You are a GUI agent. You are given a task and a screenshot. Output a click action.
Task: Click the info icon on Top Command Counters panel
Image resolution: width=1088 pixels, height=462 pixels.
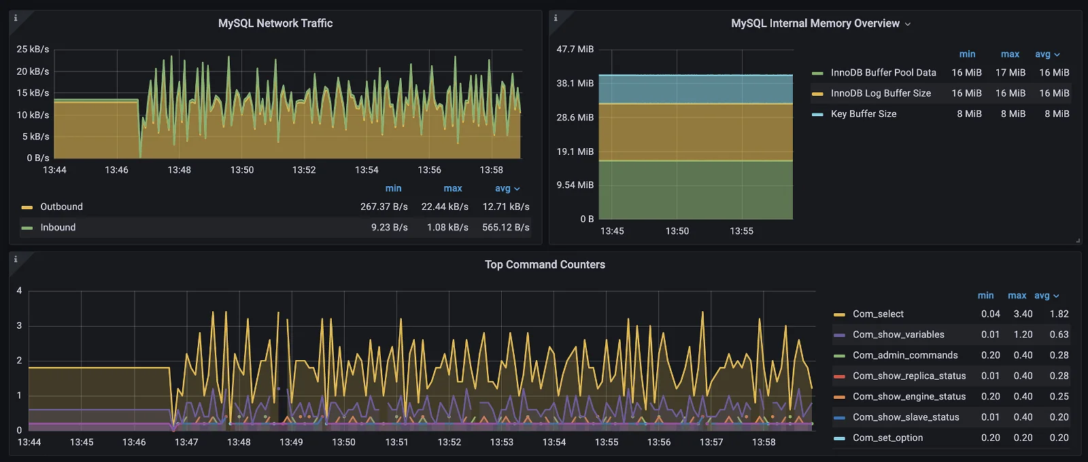point(16,260)
